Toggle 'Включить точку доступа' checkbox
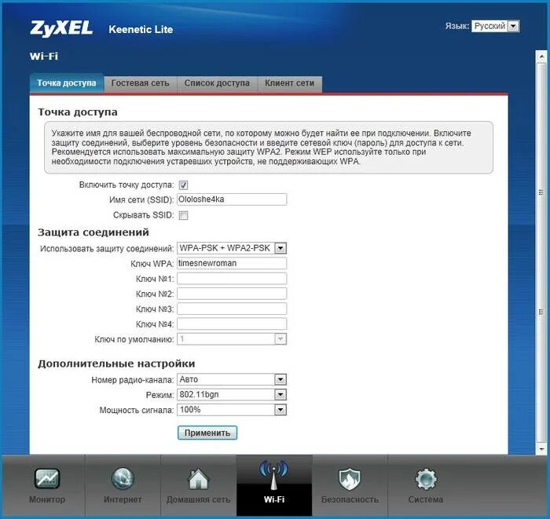 coord(183,185)
